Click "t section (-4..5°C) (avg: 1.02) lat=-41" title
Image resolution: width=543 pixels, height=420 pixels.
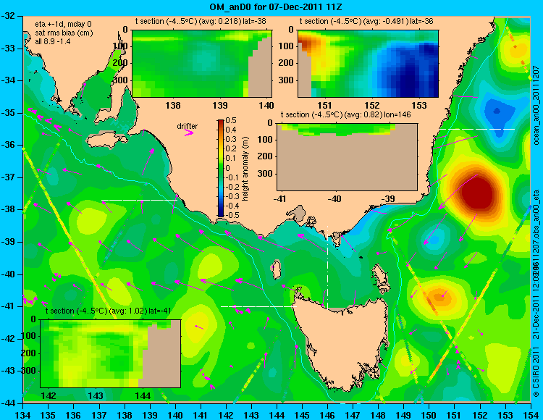click(109, 311)
